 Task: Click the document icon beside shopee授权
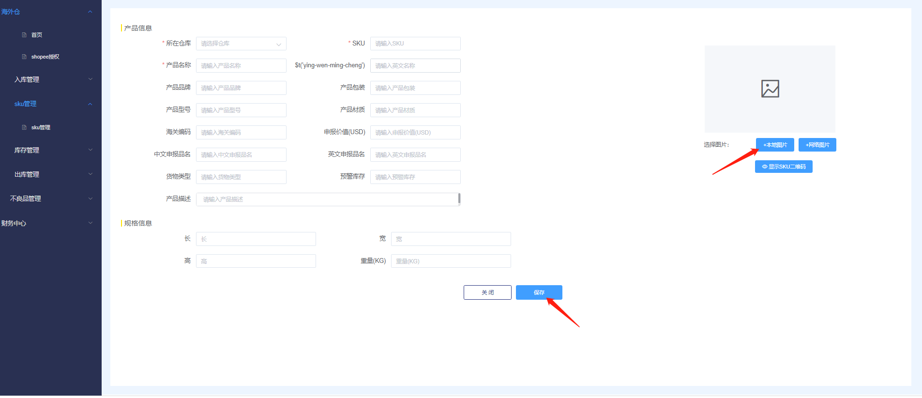pyautogui.click(x=24, y=57)
